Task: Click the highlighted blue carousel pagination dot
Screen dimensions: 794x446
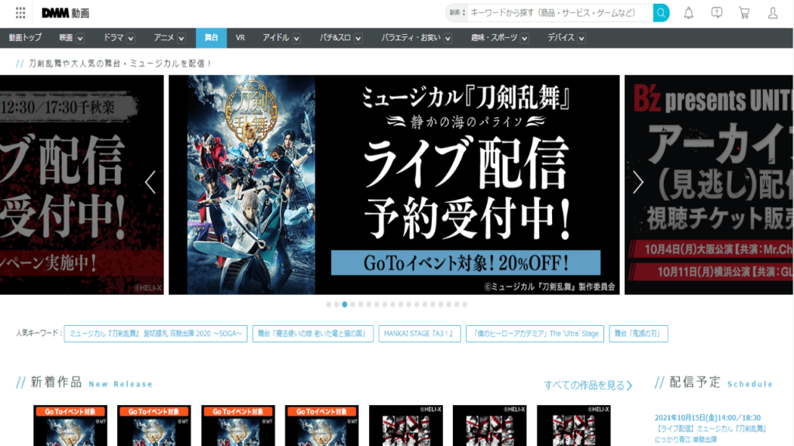Action: 345,304
